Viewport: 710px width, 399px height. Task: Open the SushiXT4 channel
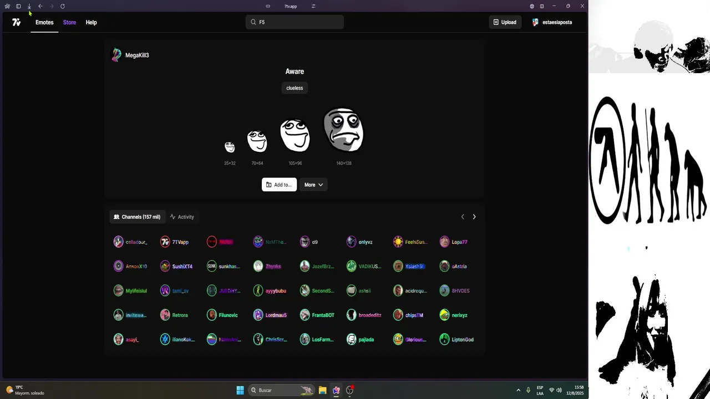point(177,266)
